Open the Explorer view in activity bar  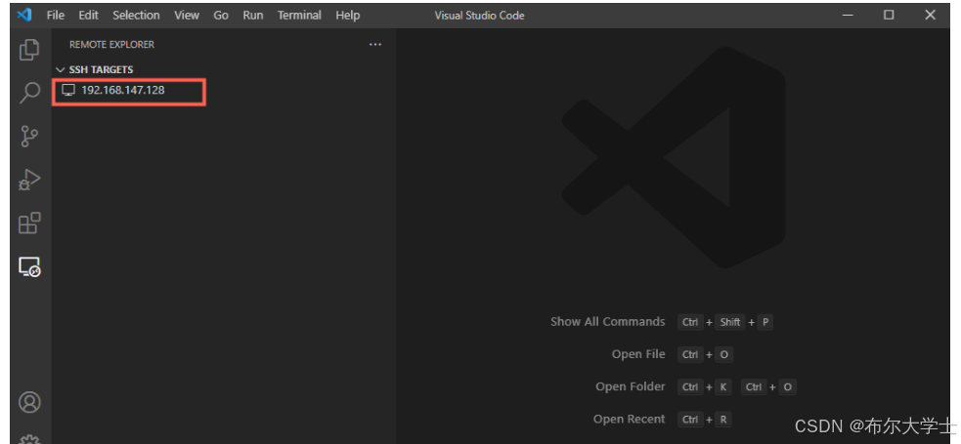pos(29,50)
